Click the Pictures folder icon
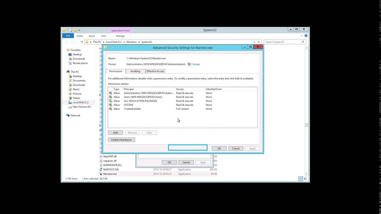 click(x=70, y=94)
